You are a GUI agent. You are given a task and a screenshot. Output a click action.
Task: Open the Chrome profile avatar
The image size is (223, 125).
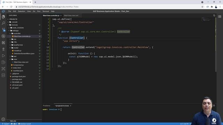[x=216, y=7]
